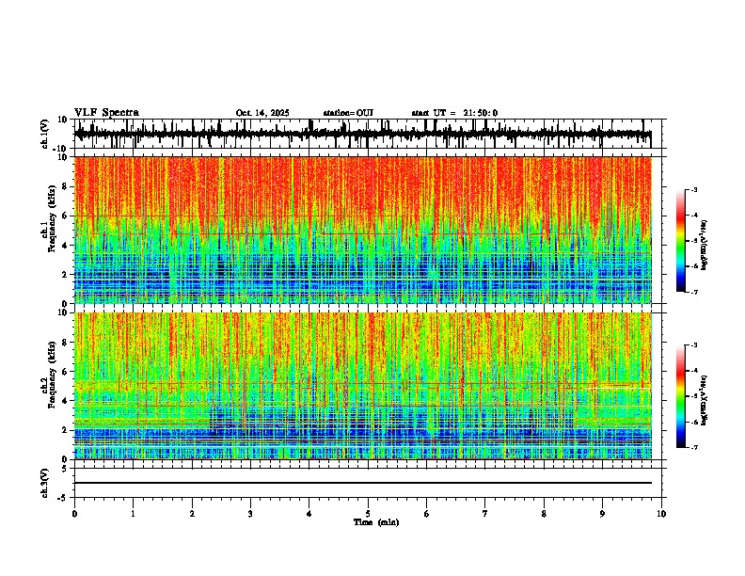Click the flat ch.3 voltage trace

coord(362,483)
